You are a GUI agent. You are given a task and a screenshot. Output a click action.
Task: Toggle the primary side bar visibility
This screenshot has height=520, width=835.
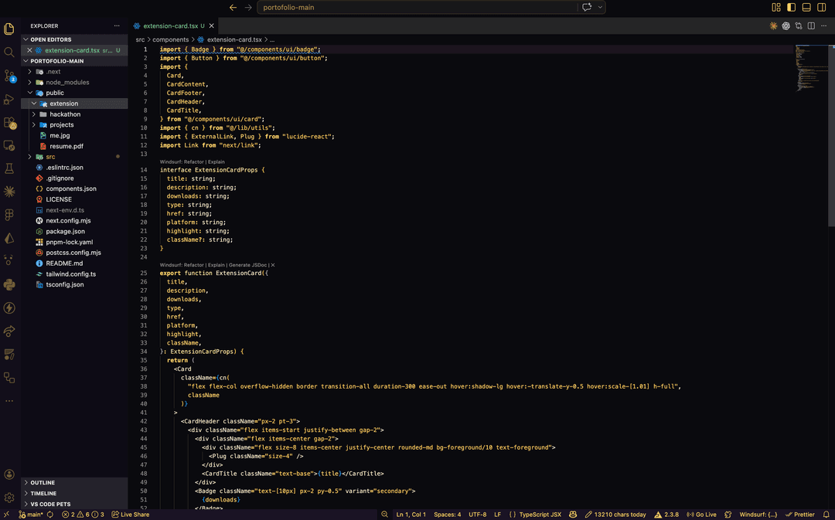[x=791, y=8]
